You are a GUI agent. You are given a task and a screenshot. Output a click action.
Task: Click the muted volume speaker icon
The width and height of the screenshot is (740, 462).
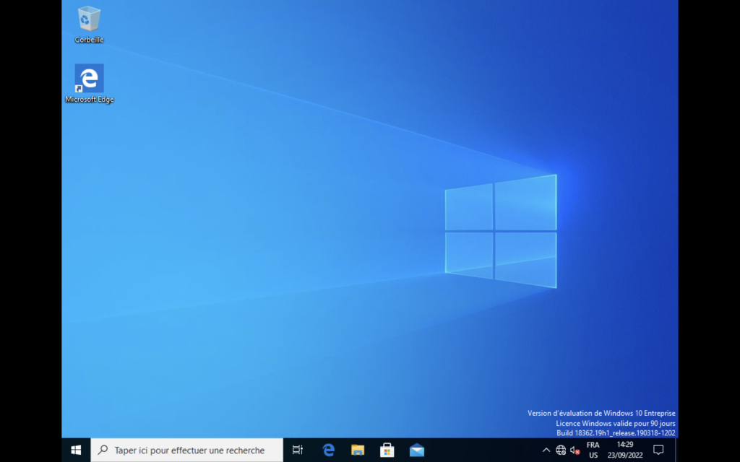pos(575,450)
